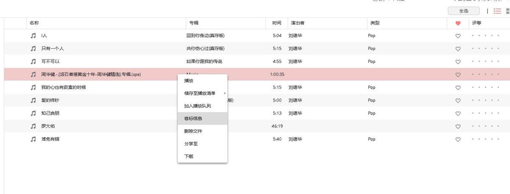Switch to list view layout
The height and width of the screenshot is (194, 510).
497,11
